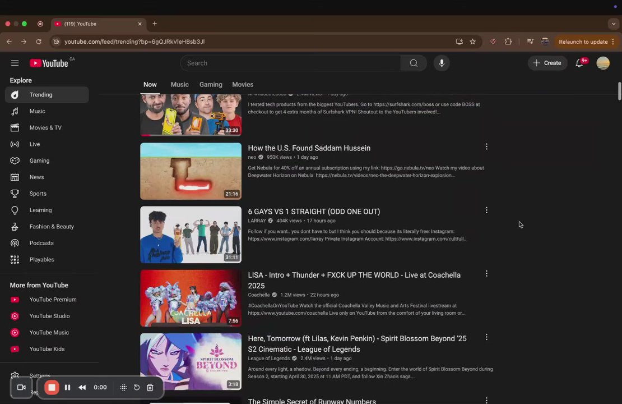
Task: Open the notifications bell
Action: tap(579, 63)
